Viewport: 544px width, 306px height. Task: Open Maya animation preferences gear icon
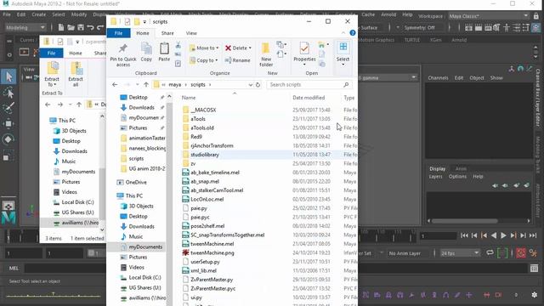pyautogui.click(x=533, y=253)
